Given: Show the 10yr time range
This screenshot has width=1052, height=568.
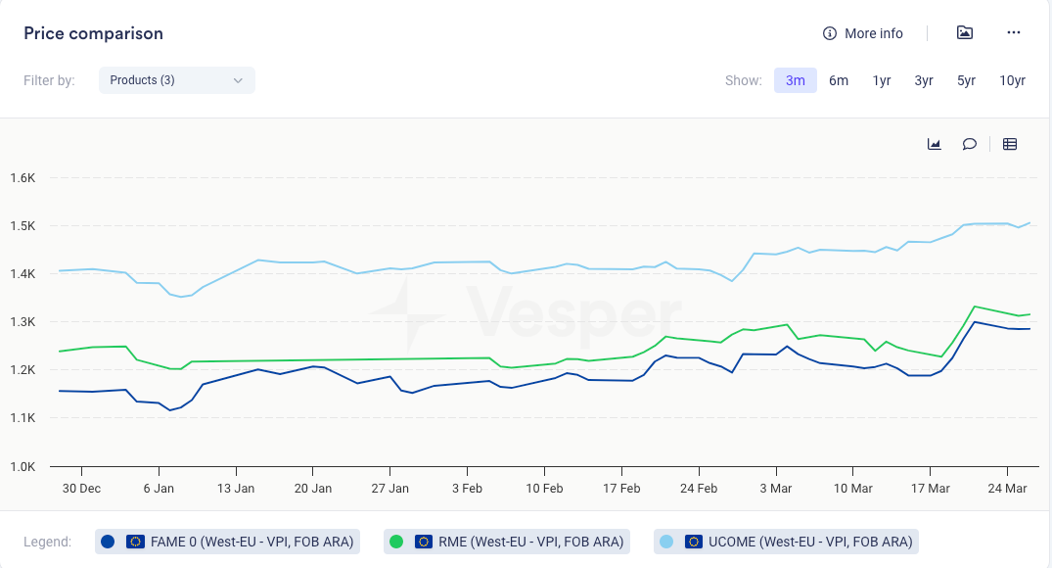Looking at the screenshot, I should point(1012,80).
